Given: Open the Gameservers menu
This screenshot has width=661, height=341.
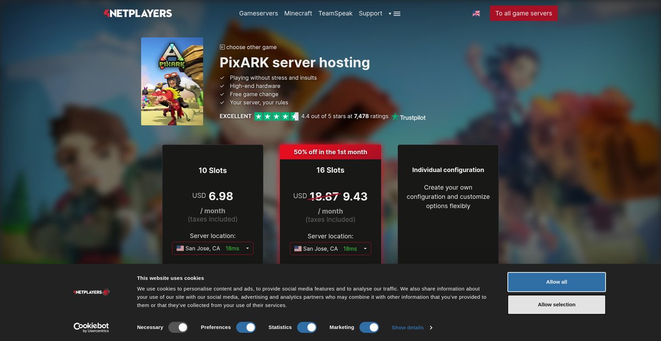Looking at the screenshot, I should (x=258, y=13).
